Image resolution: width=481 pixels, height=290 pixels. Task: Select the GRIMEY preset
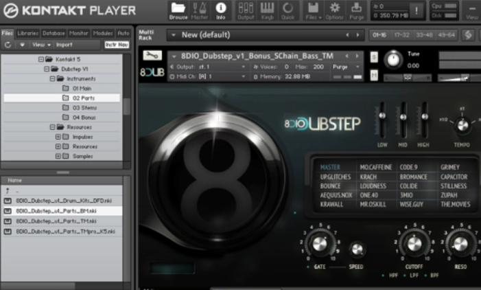450,168
